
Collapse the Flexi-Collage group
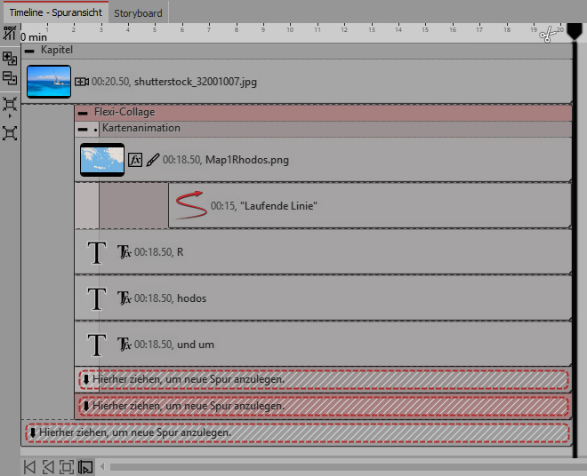pyautogui.click(x=83, y=112)
